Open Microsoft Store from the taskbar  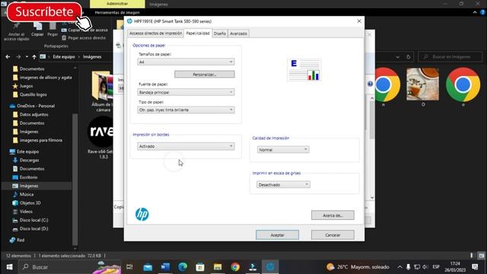pyautogui.click(x=200, y=267)
